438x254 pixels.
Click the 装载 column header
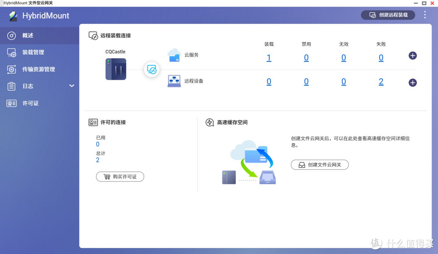tap(269, 44)
